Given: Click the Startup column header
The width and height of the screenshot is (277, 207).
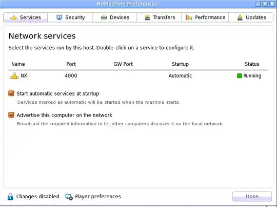Looking at the screenshot, I should pos(180,64).
